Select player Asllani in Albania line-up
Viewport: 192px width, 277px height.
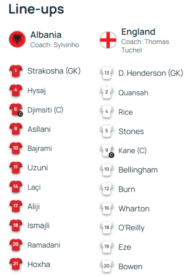pyautogui.click(x=39, y=129)
